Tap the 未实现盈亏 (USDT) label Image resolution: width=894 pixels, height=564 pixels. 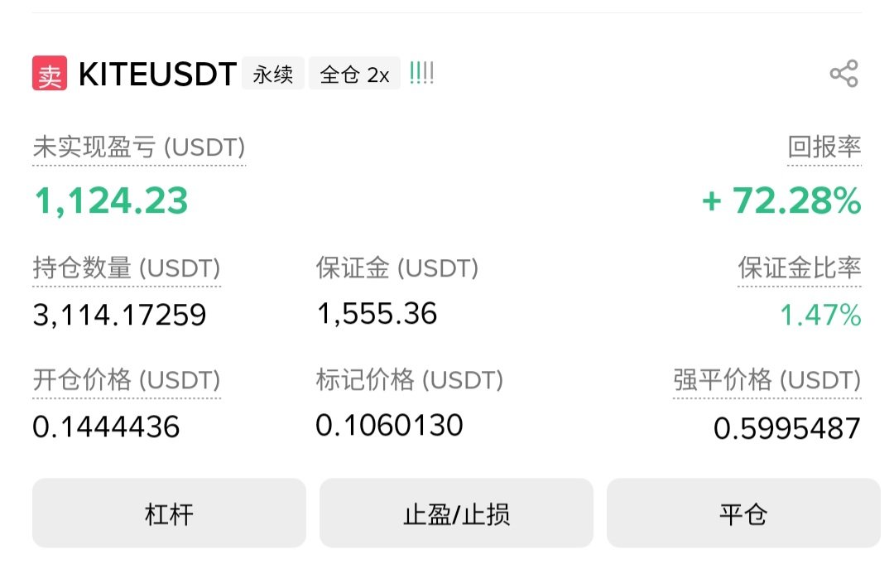point(139,148)
